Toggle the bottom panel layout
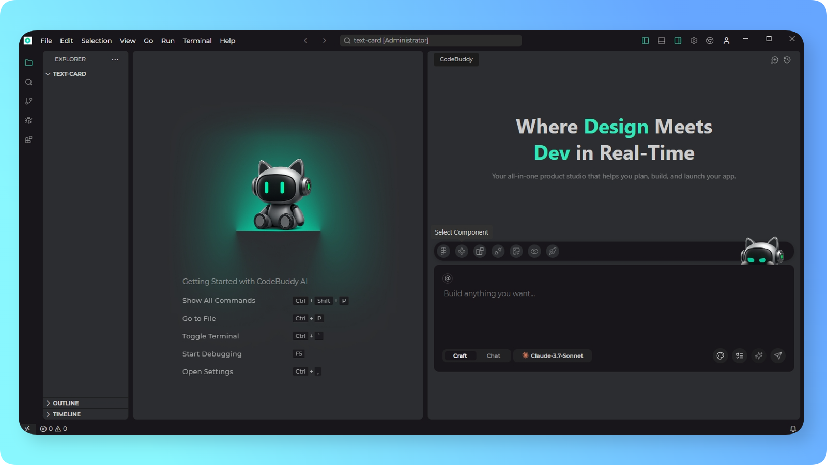The height and width of the screenshot is (465, 827). coord(661,41)
